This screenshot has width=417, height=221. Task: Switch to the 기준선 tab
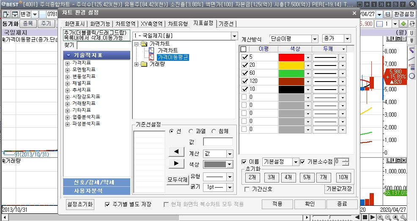click(x=226, y=24)
